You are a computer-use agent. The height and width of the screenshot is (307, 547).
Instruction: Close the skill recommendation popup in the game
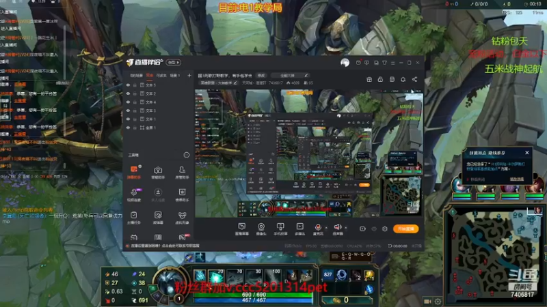pyautogui.click(x=526, y=152)
